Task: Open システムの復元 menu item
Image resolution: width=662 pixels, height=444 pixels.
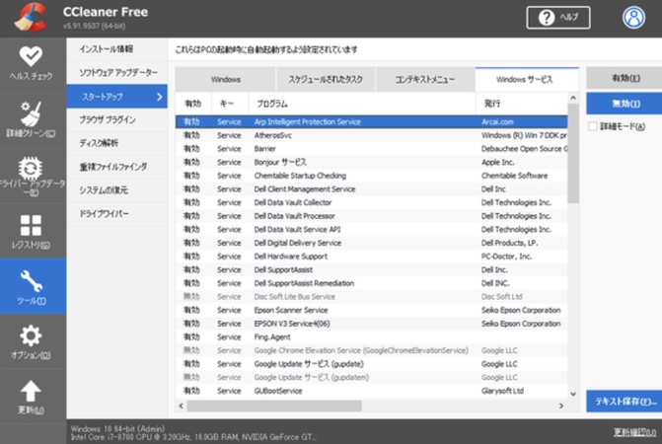Action: point(117,190)
